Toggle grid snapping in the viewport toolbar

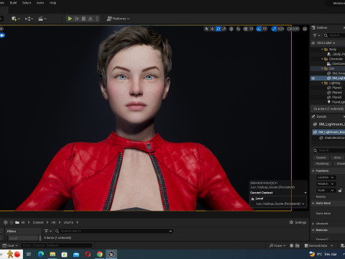245,29
